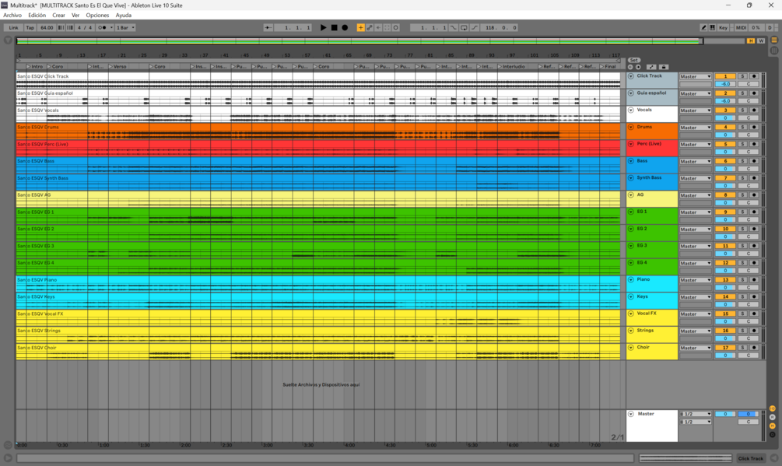This screenshot has width=782, height=466.
Task: Switch to Session View selector icon
Action: coord(774,51)
